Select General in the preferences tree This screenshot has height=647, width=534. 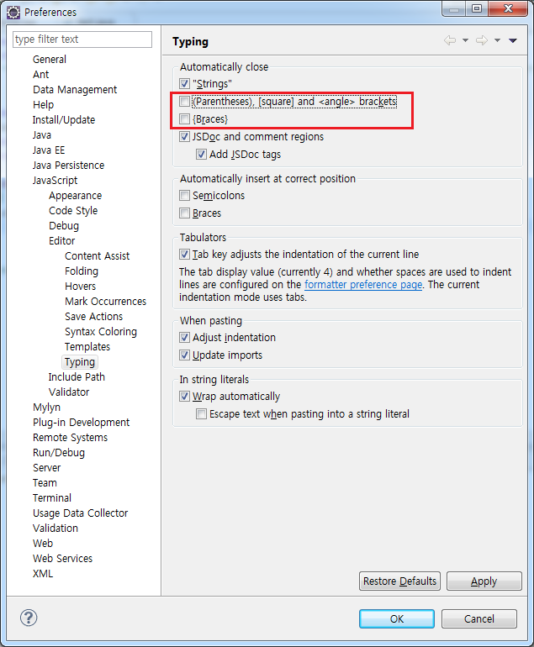tap(50, 60)
